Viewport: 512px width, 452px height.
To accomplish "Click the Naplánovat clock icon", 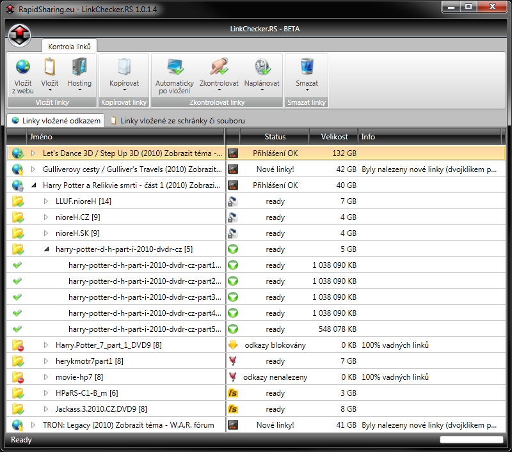I will [262, 67].
